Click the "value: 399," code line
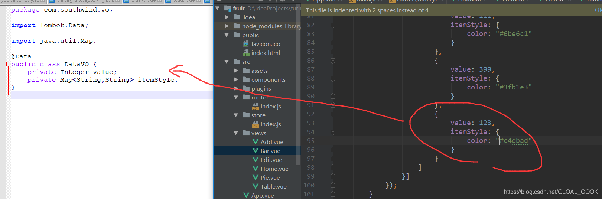602x199 pixels. [x=472, y=69]
